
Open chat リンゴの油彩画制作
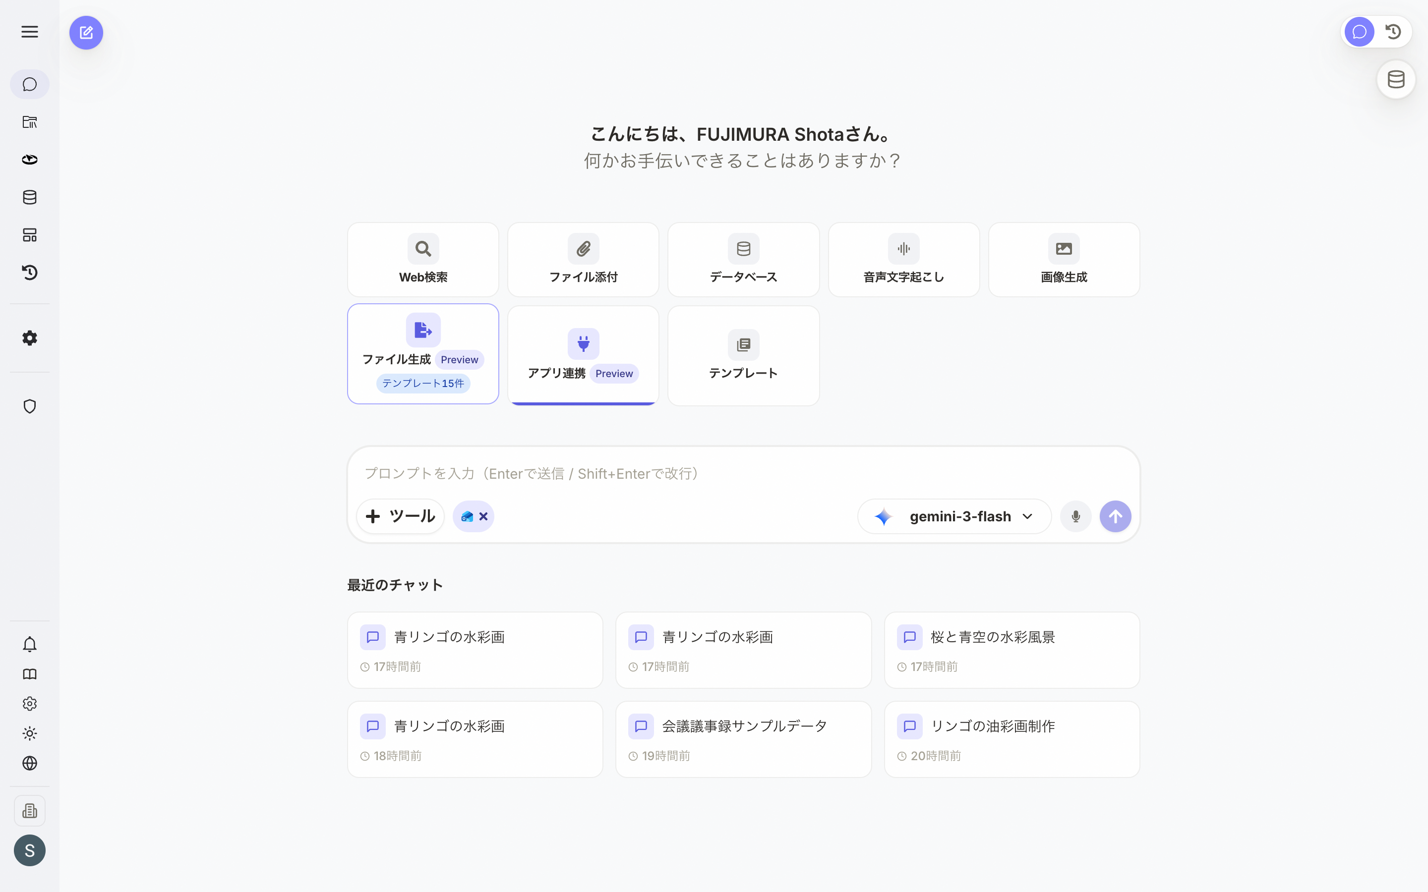1012,739
